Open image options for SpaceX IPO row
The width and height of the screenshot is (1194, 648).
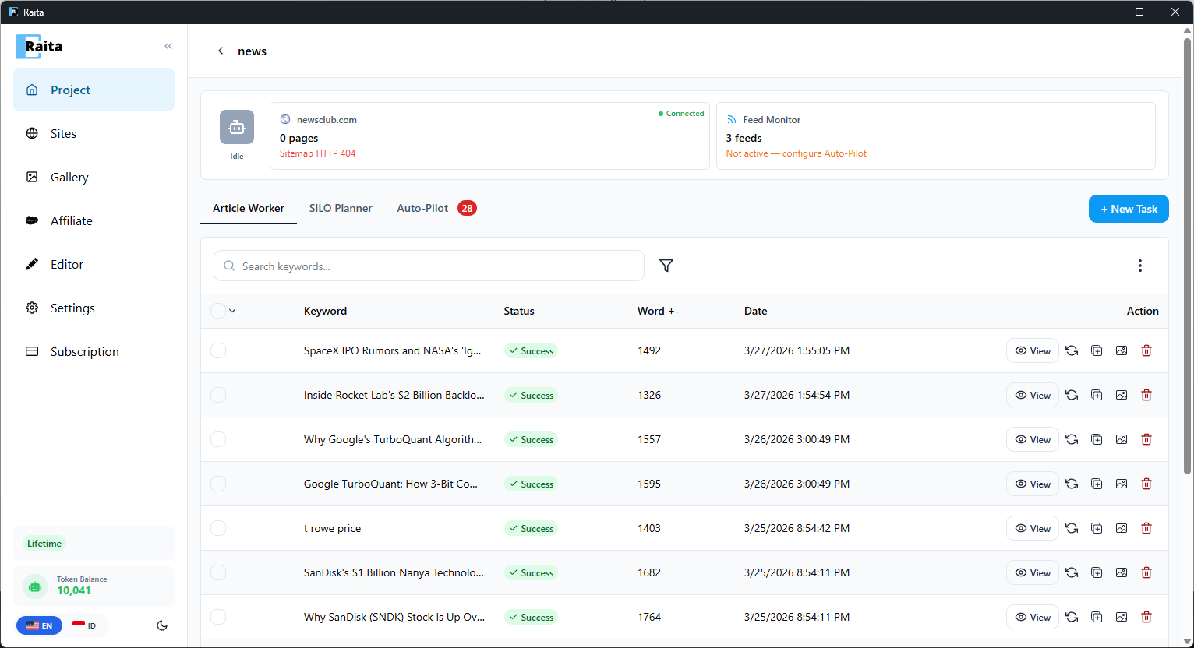pyautogui.click(x=1122, y=350)
